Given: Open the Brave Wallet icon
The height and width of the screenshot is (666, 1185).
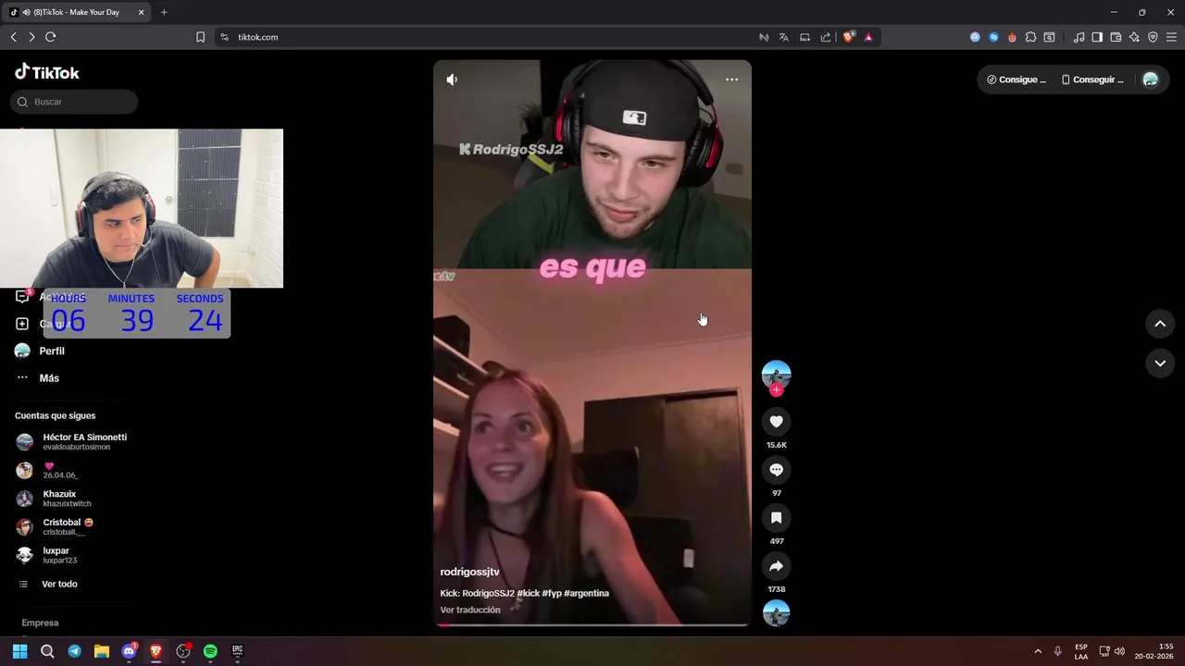Looking at the screenshot, I should [1116, 37].
